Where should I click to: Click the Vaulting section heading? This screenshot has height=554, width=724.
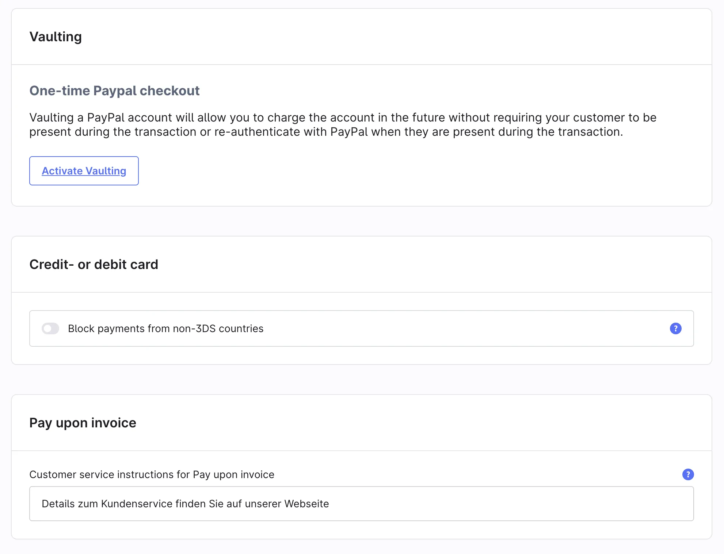56,37
